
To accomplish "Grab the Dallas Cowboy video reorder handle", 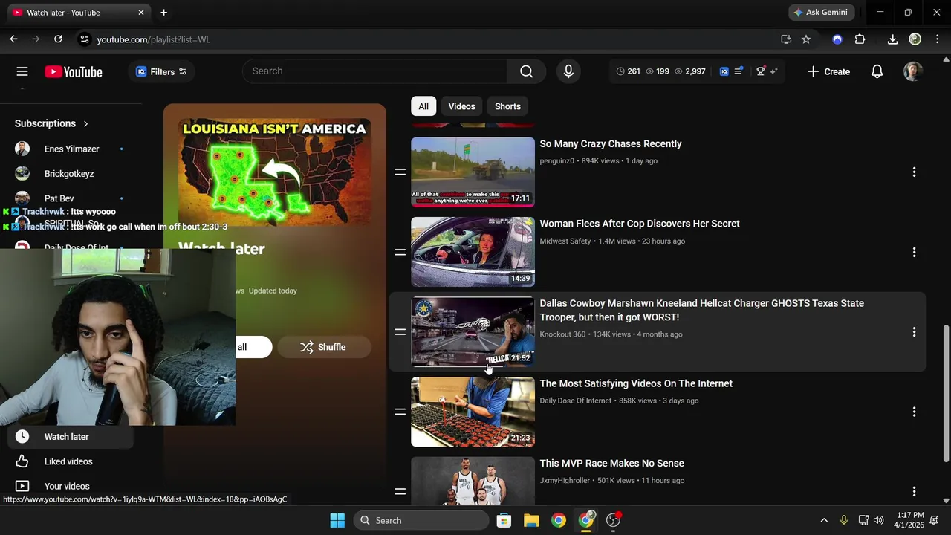I will point(400,332).
